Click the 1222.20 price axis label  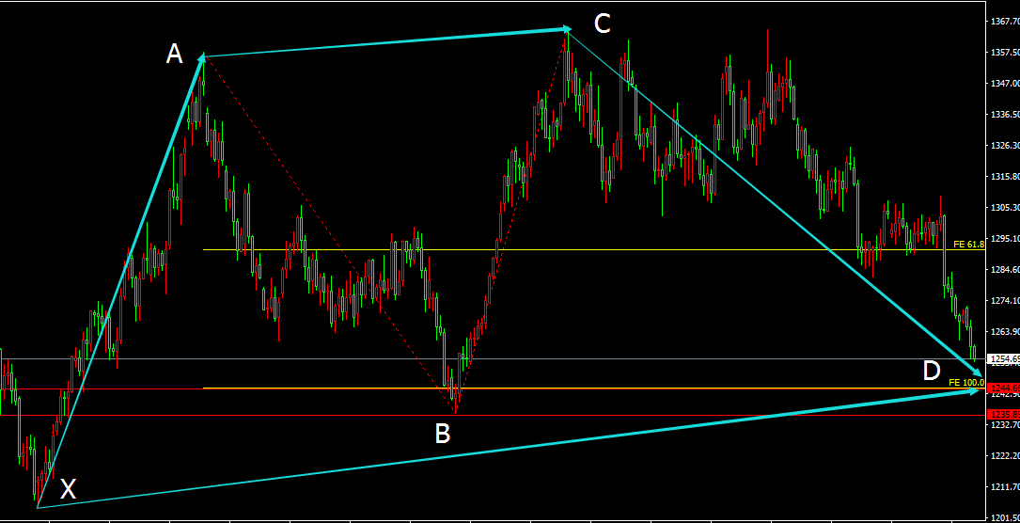(1005, 456)
